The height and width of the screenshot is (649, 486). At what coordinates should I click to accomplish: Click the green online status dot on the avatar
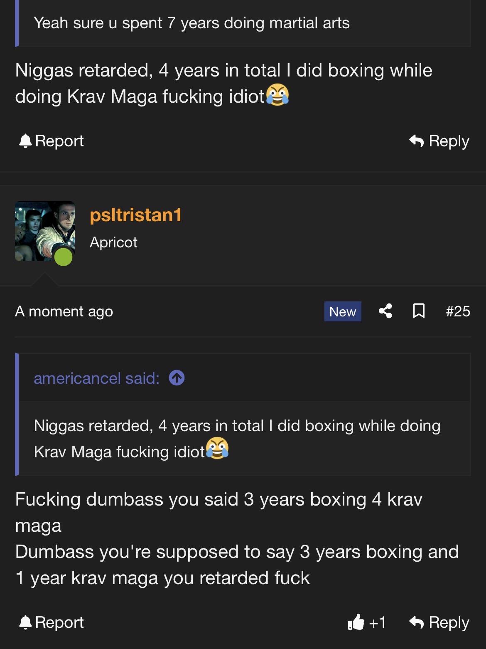point(64,257)
